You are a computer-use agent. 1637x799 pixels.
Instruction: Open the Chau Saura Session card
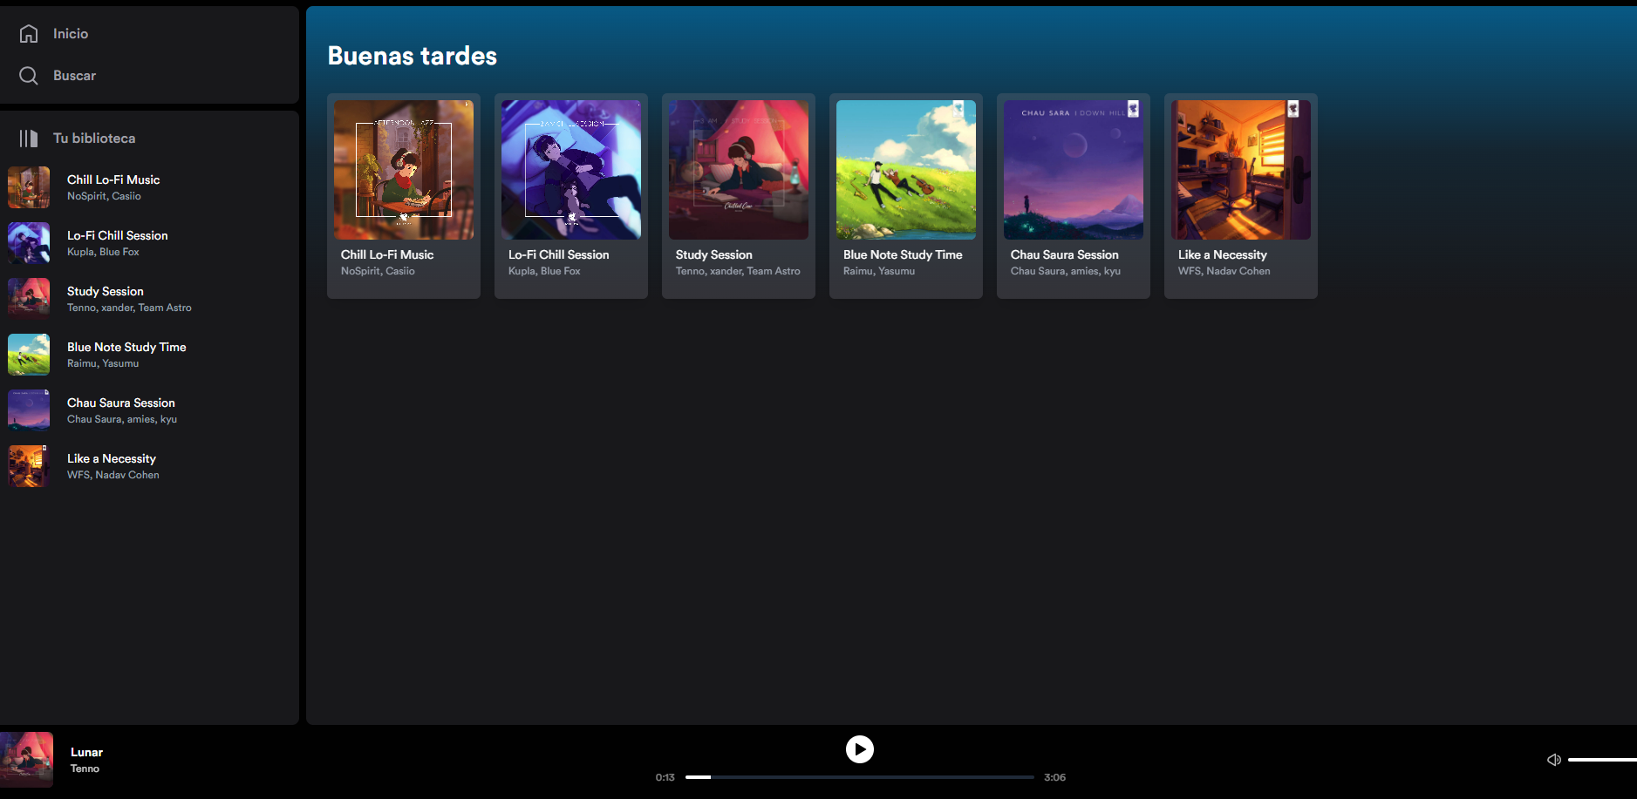pyautogui.click(x=1074, y=196)
